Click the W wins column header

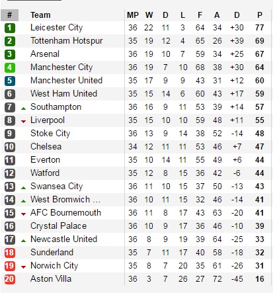[x=149, y=15]
